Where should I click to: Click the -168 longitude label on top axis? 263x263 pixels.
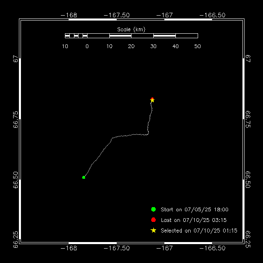69,15
